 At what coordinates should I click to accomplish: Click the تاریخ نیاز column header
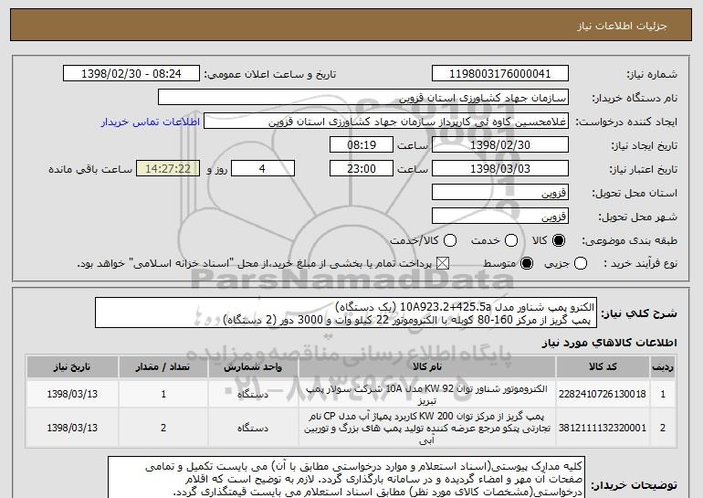pyautogui.click(x=72, y=367)
